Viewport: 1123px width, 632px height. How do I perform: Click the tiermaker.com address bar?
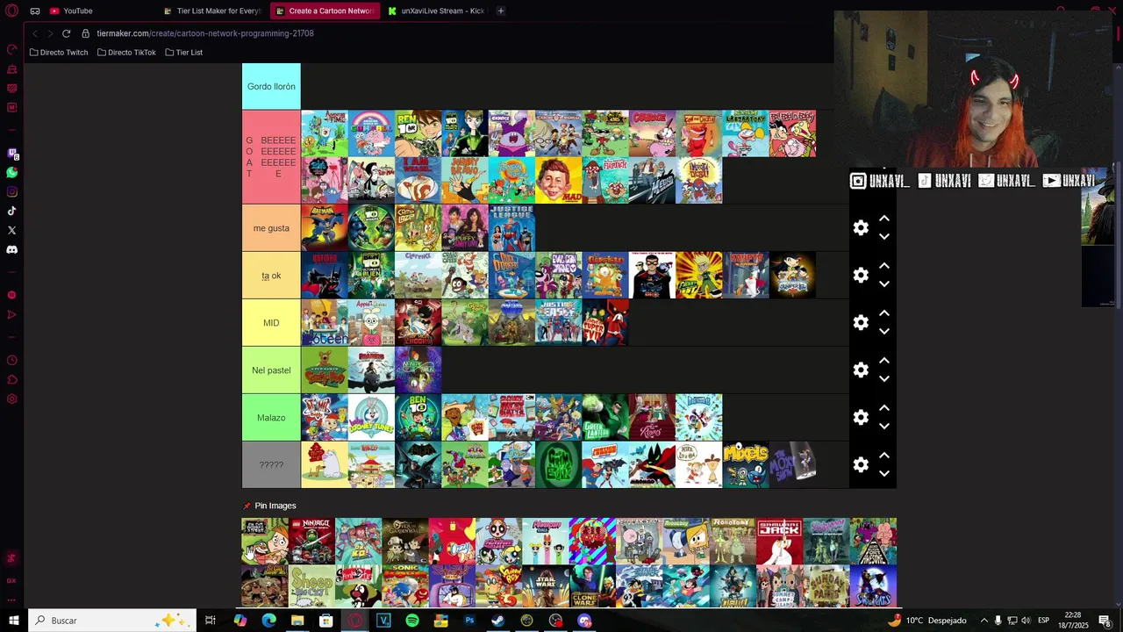[205, 33]
